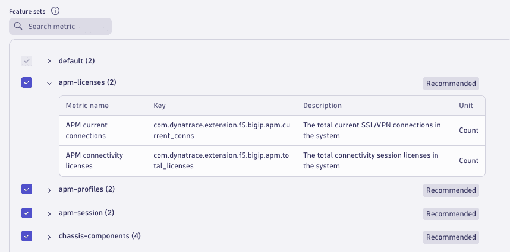Viewport: 510px width, 252px height.
Task: Click the Recommended badge for chassis-components
Action: click(x=451, y=237)
